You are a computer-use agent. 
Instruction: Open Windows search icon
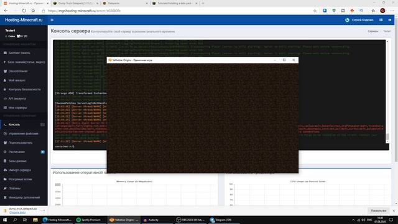point(15,220)
